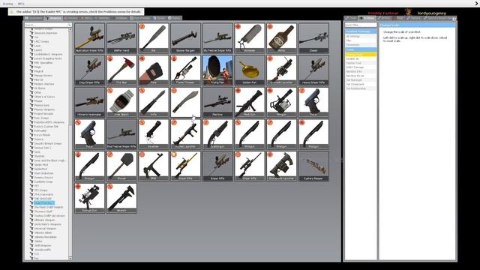
Task: Click category list scrollbar up arrow
Action: point(70,30)
